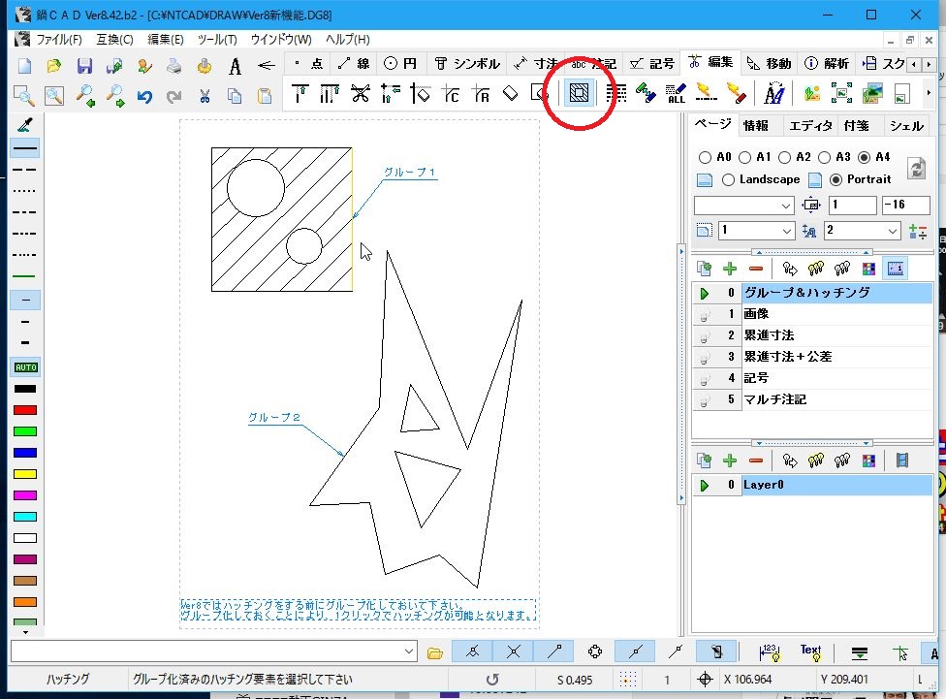The image size is (946, 699).
Task: Switch to the 情報 panel tab
Action: pos(755,126)
